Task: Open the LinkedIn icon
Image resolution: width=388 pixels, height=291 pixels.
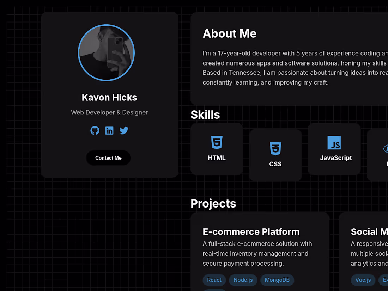Action: pos(109,130)
